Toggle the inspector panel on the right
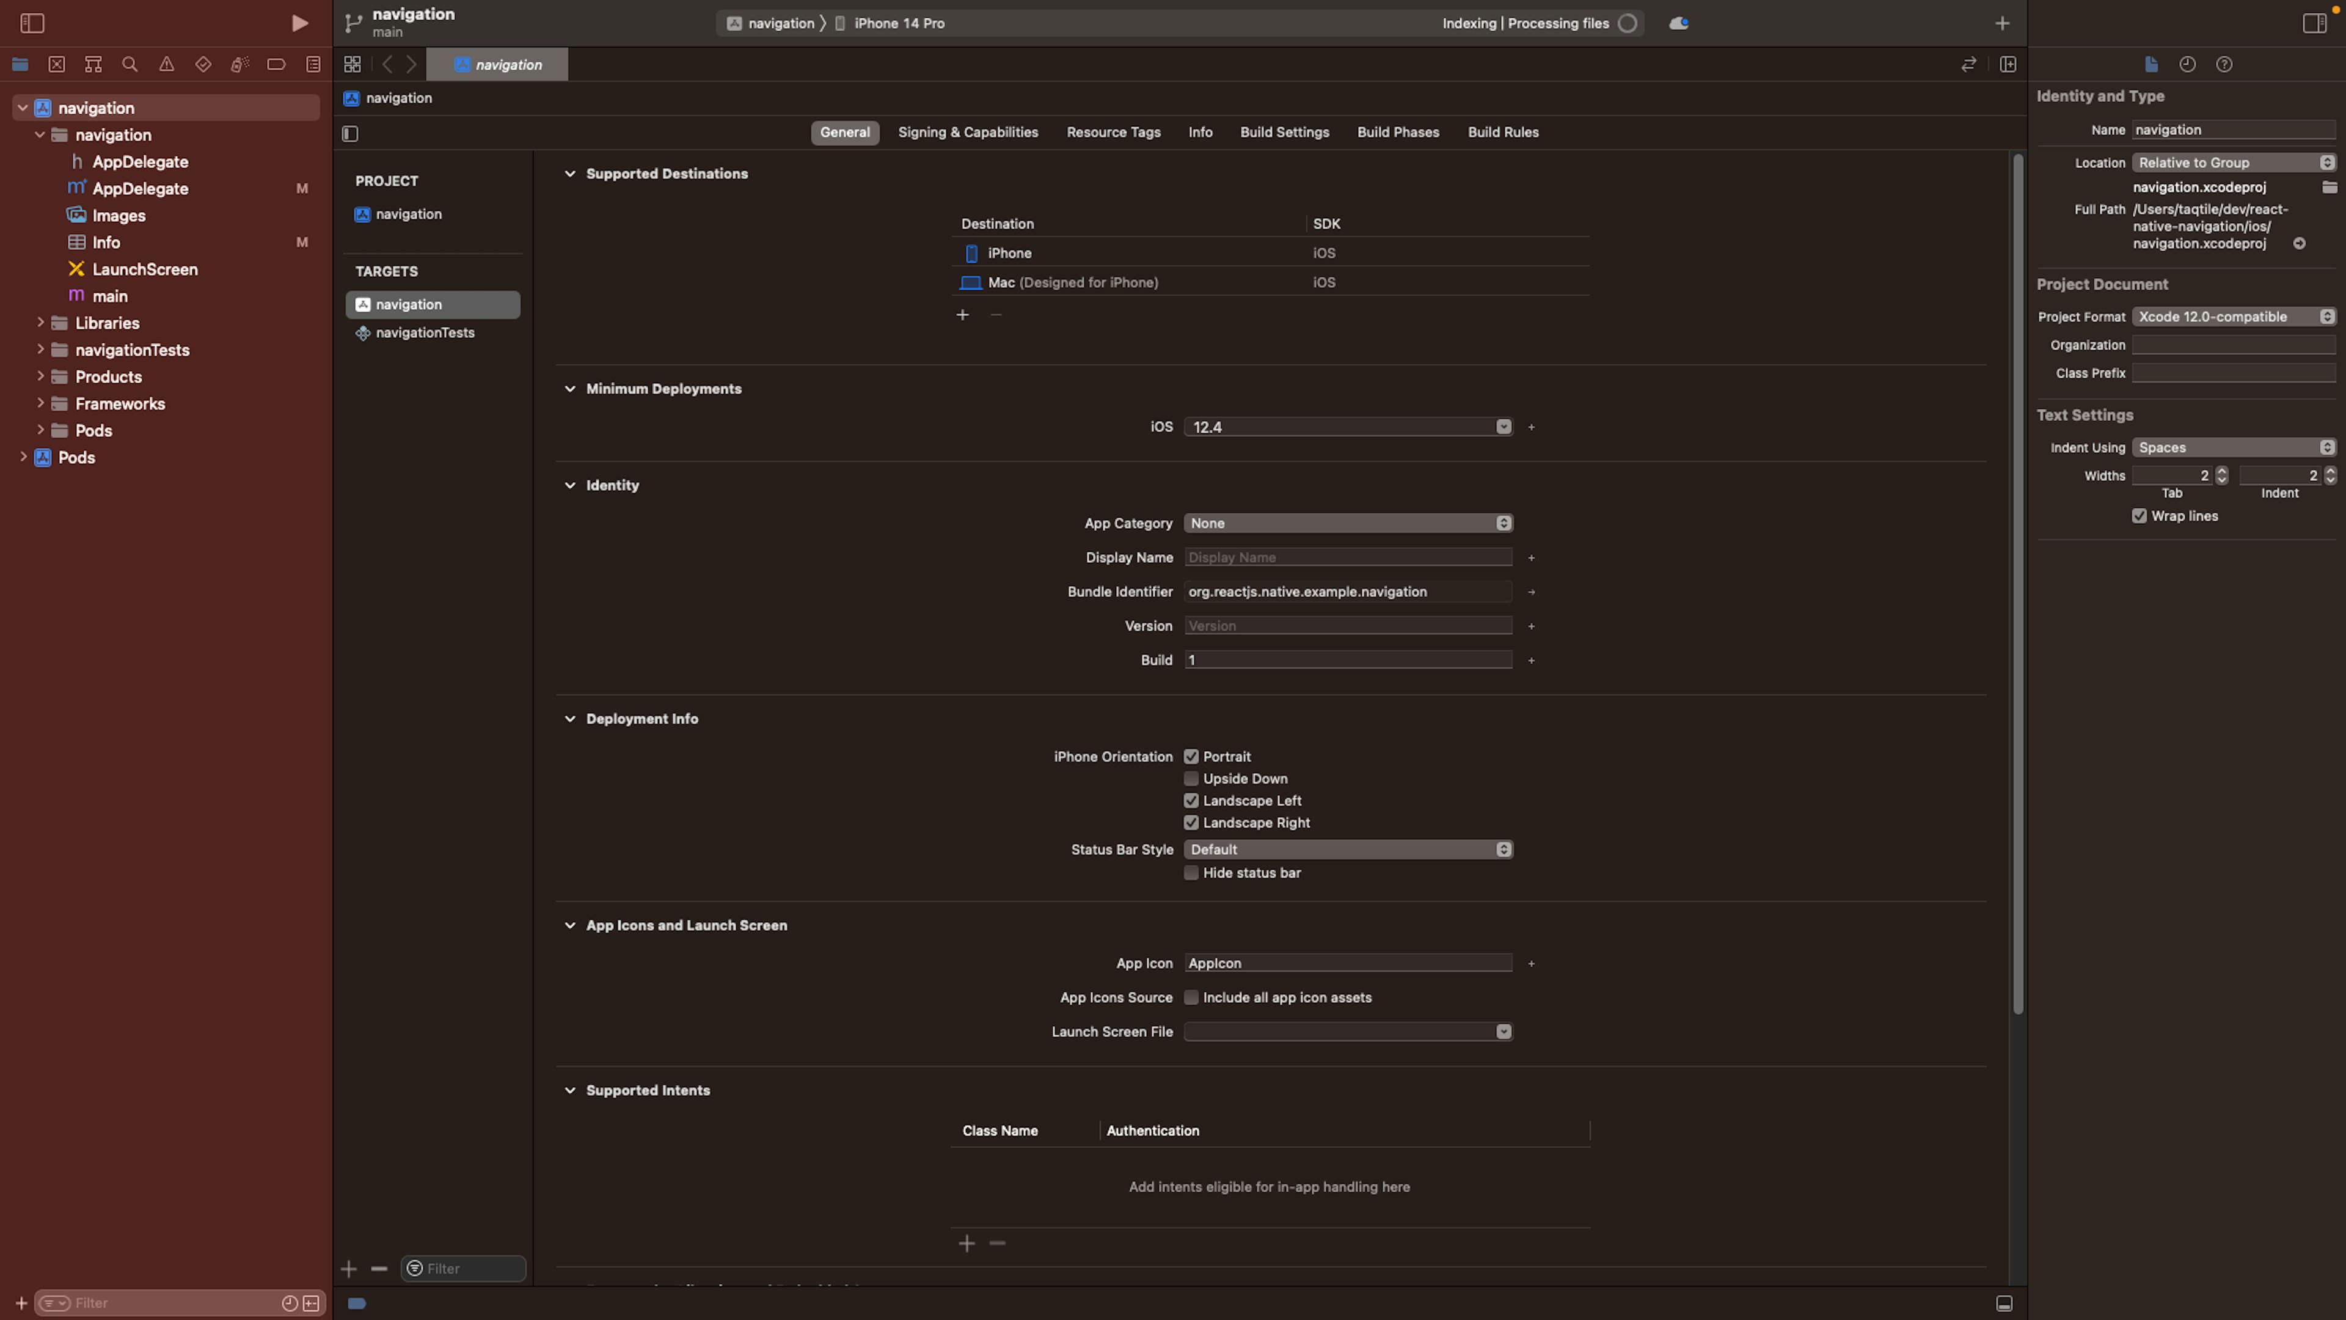2346x1320 pixels. pos(2314,23)
